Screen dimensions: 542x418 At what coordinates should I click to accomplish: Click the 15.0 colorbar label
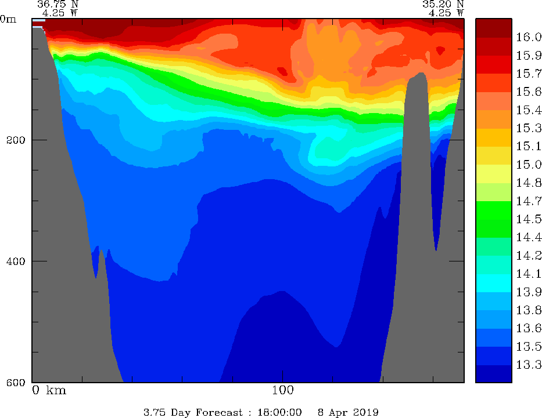pyautogui.click(x=529, y=165)
